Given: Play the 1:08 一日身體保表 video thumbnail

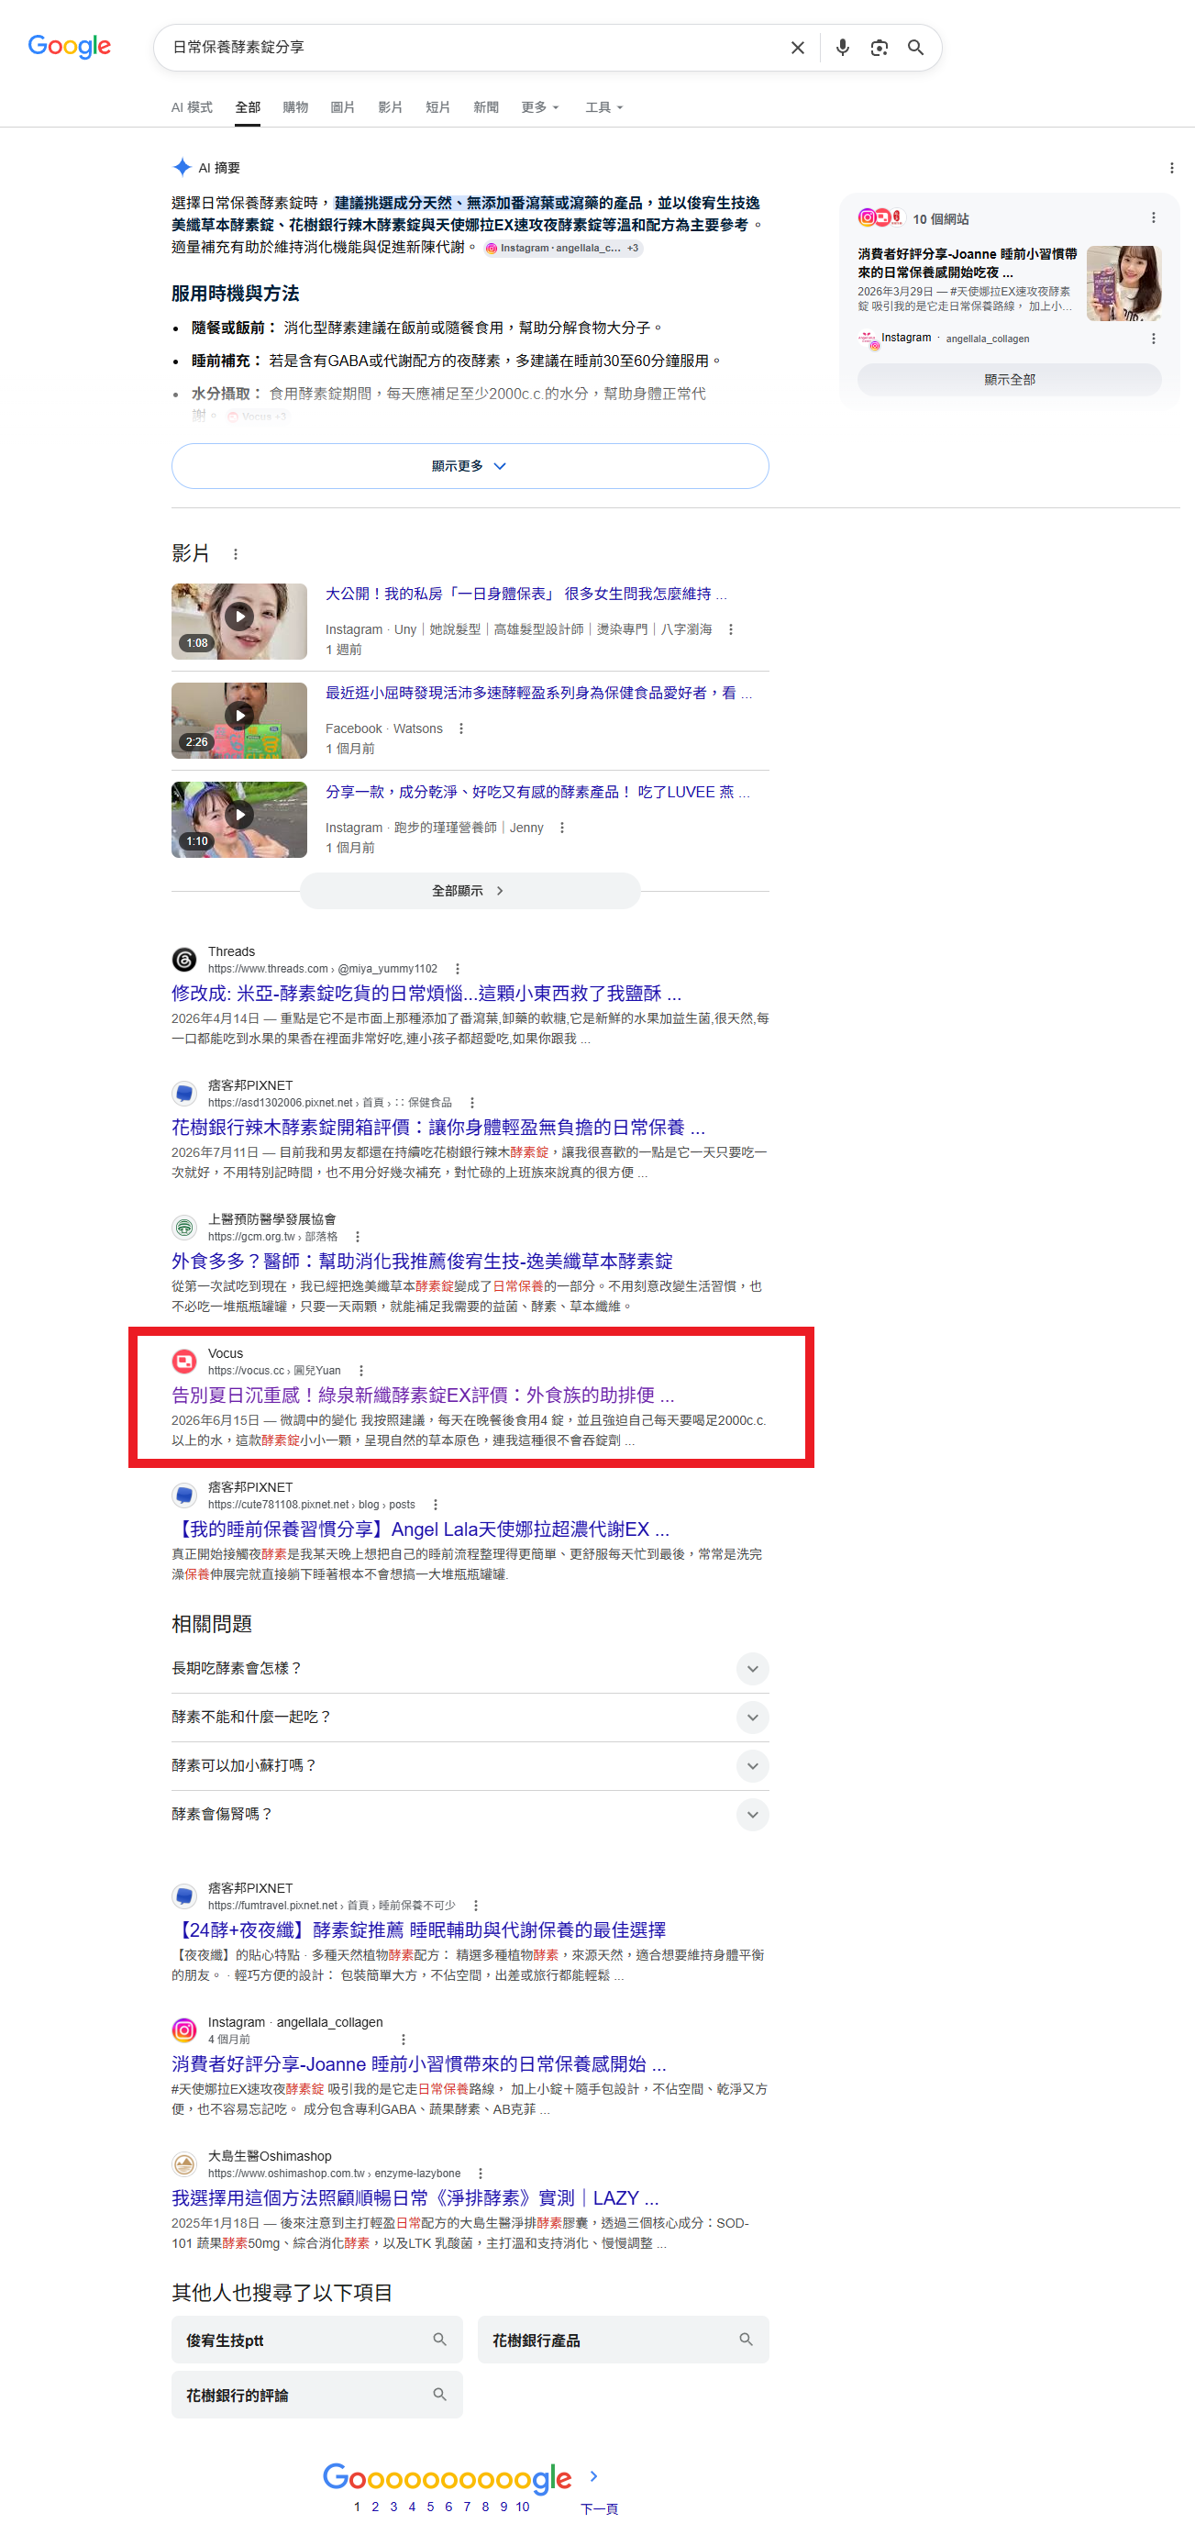Looking at the screenshot, I should tap(239, 622).
